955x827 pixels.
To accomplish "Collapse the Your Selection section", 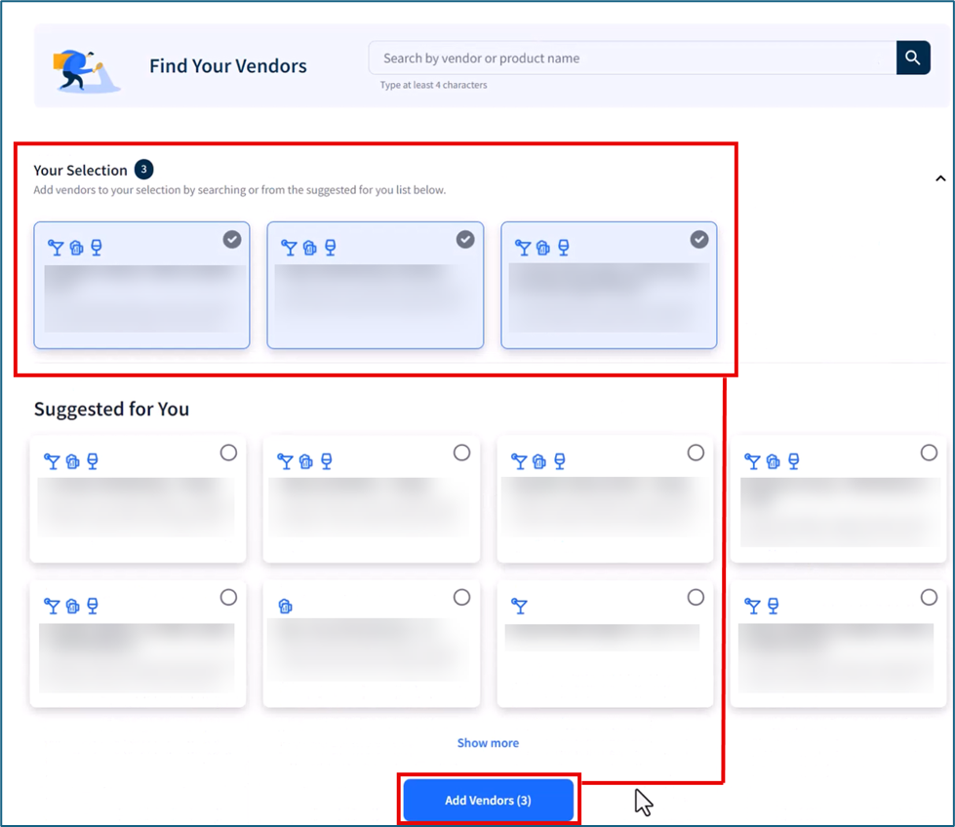I will point(941,178).
